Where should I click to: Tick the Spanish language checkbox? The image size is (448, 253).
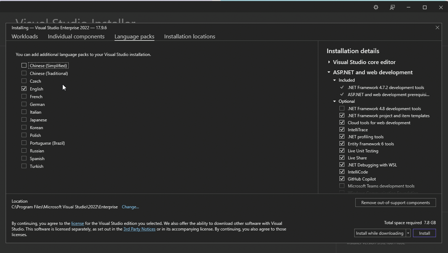[24, 158]
